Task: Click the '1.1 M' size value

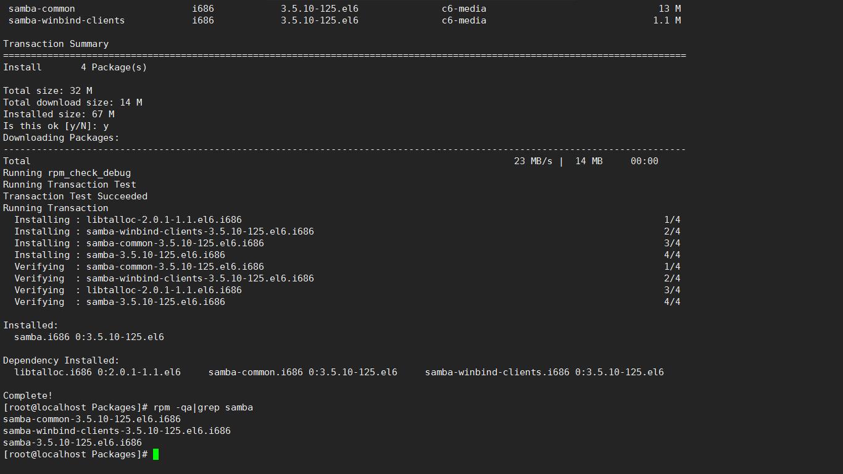Action: click(x=667, y=20)
